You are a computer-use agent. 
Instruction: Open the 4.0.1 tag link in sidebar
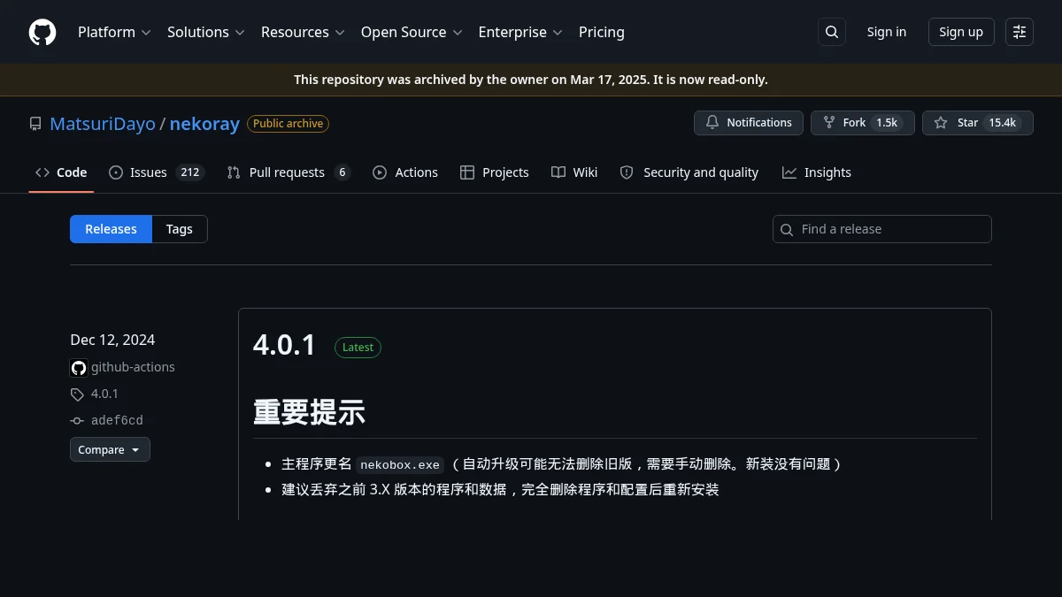pyautogui.click(x=104, y=394)
